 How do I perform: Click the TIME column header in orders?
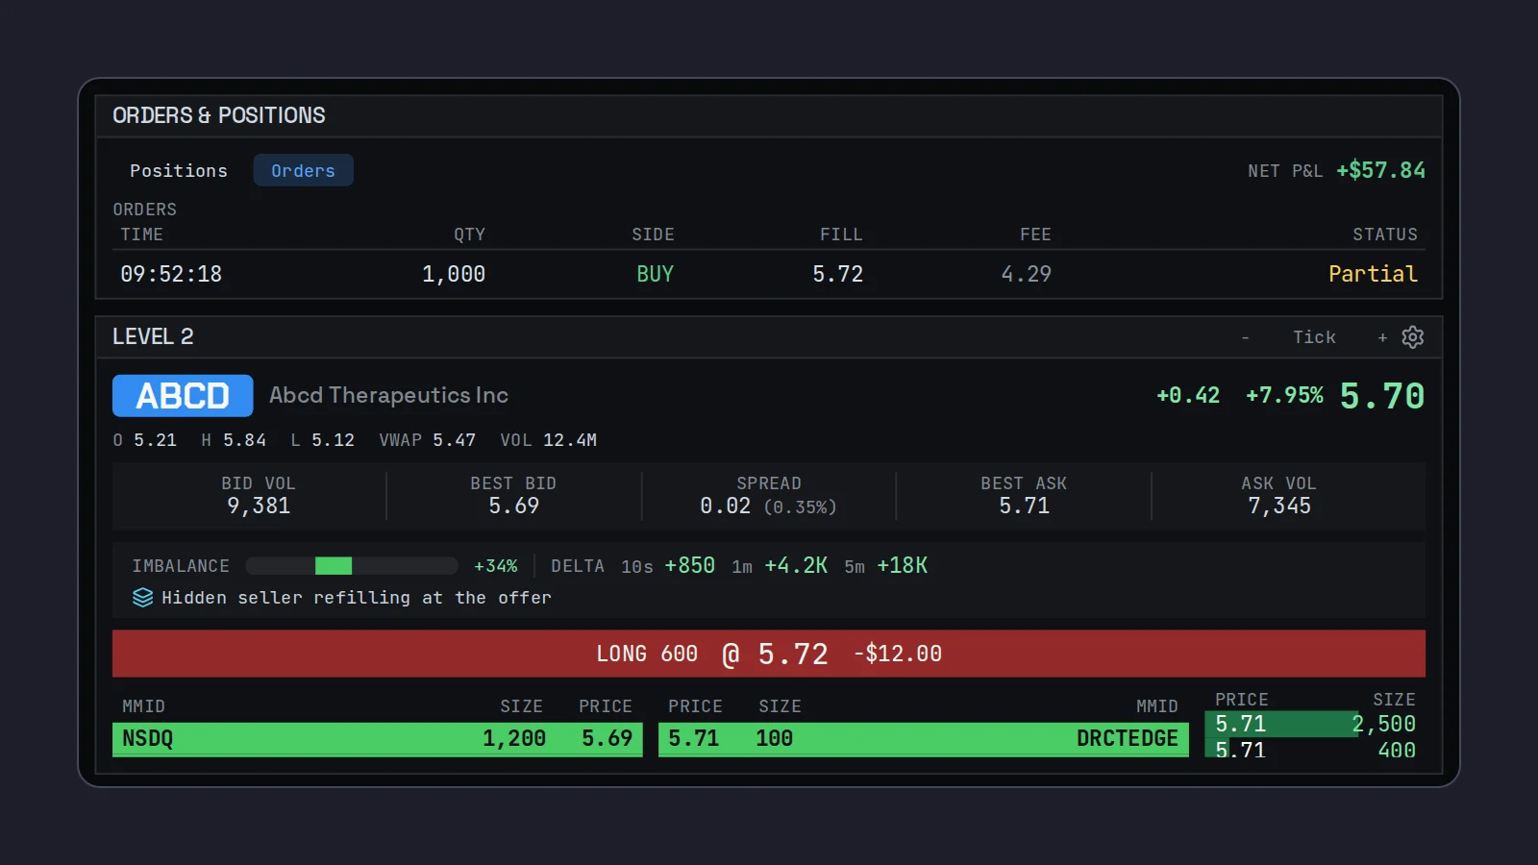[141, 235]
